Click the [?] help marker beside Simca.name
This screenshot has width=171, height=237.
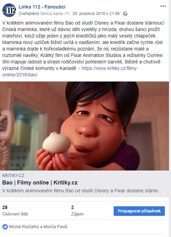tap(67, 14)
